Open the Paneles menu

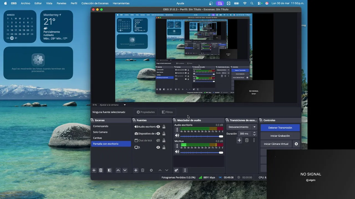coord(62,3)
